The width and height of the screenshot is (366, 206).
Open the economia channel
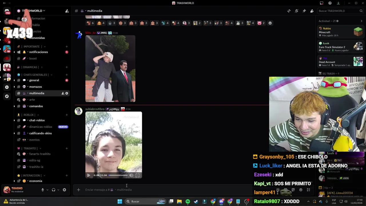pos(42,181)
